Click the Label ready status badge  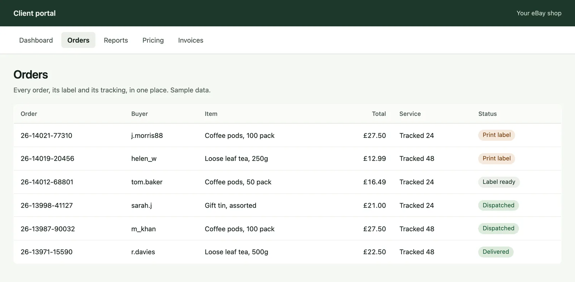tap(499, 182)
